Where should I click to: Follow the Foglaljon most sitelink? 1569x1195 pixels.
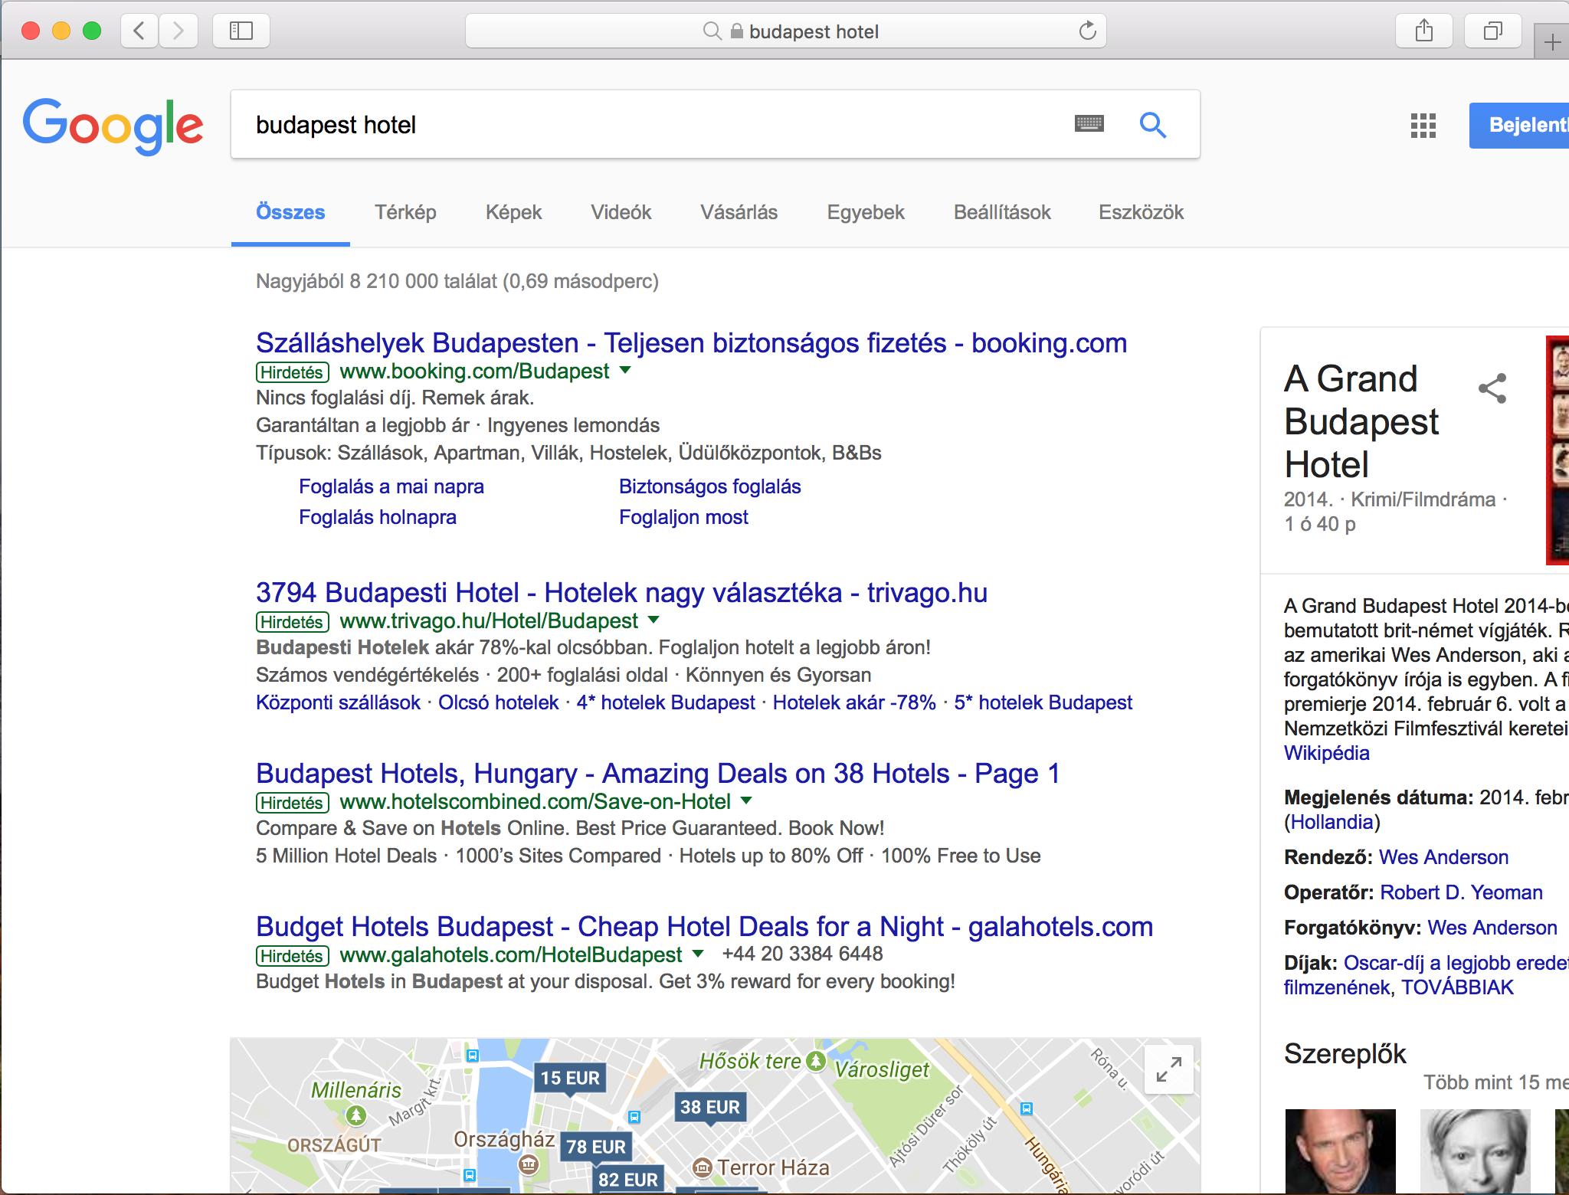pyautogui.click(x=683, y=517)
